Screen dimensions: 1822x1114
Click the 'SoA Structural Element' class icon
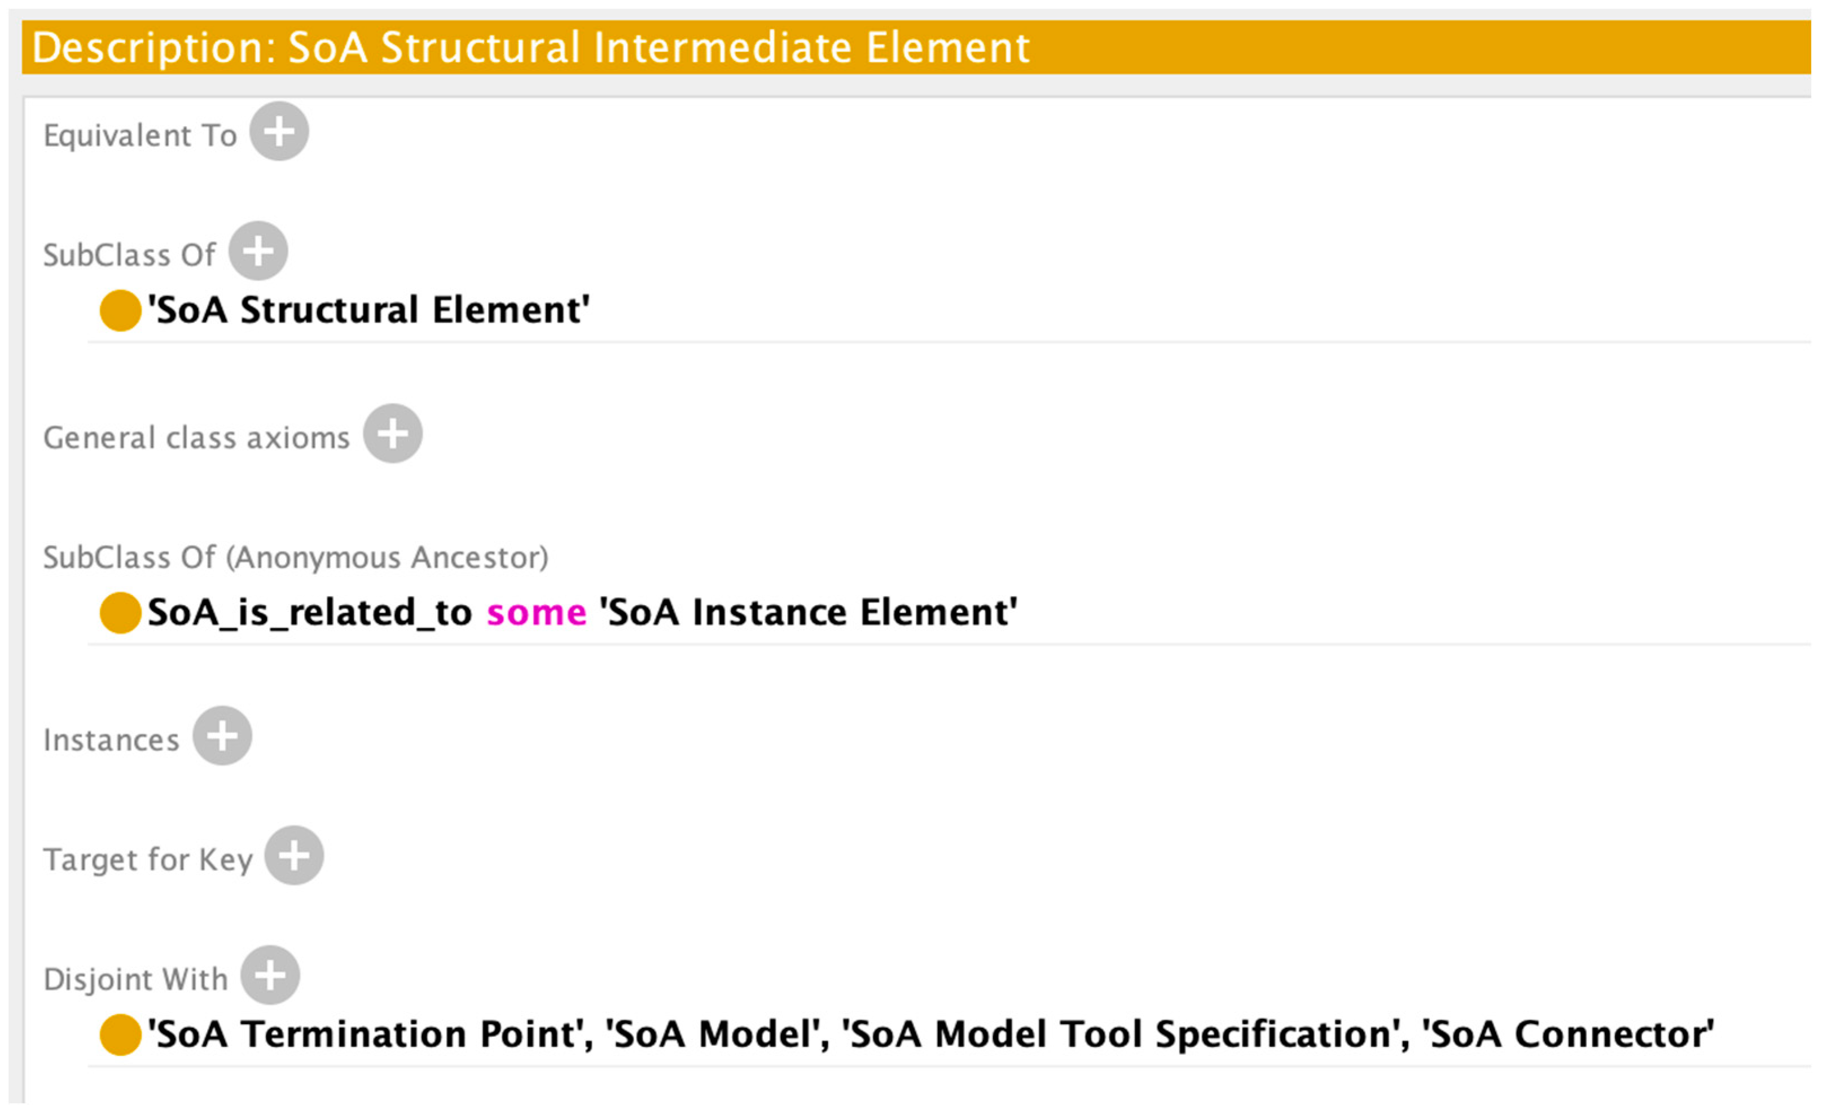click(121, 310)
